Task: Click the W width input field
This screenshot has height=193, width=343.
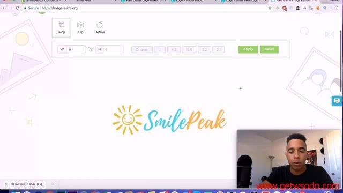Action: click(76, 49)
